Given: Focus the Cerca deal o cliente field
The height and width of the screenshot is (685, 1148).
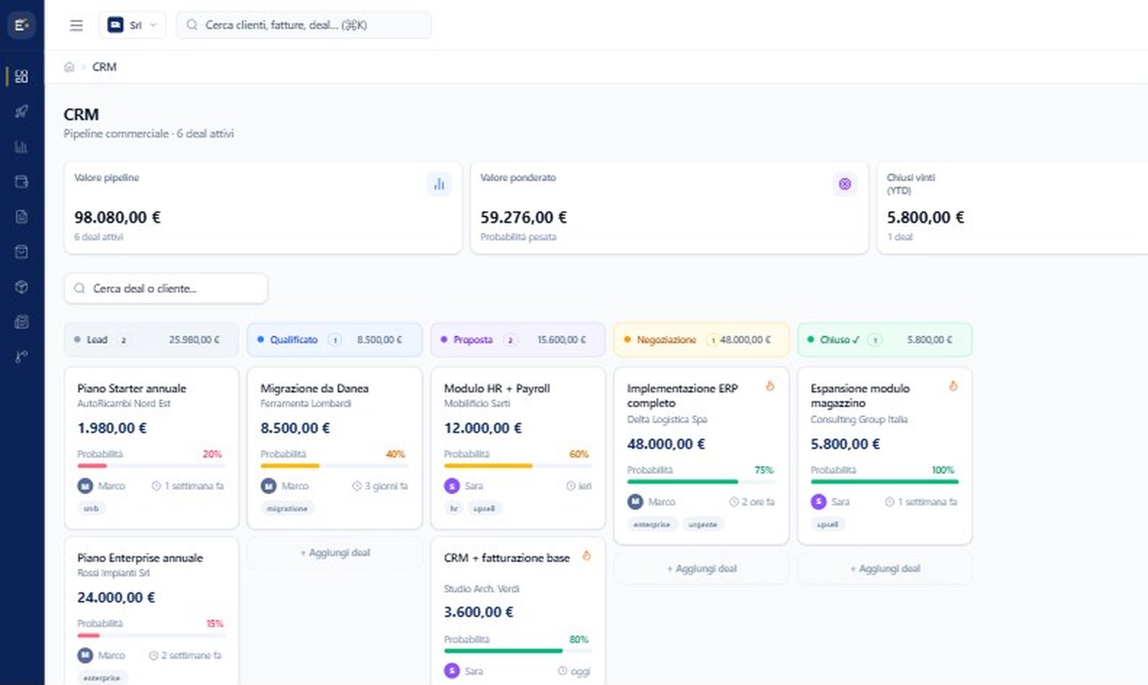Looking at the screenshot, I should [x=166, y=288].
